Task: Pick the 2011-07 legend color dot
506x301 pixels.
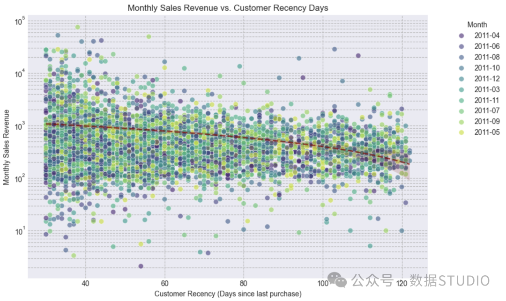Action: pos(461,111)
